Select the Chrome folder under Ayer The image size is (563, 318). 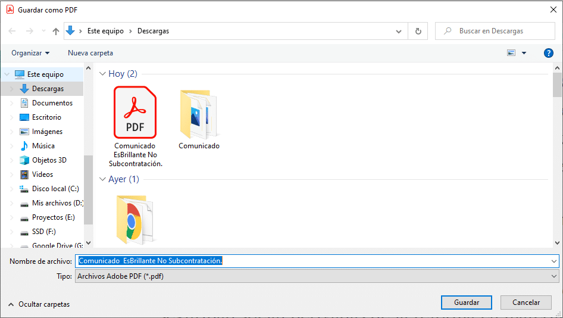coord(135,220)
